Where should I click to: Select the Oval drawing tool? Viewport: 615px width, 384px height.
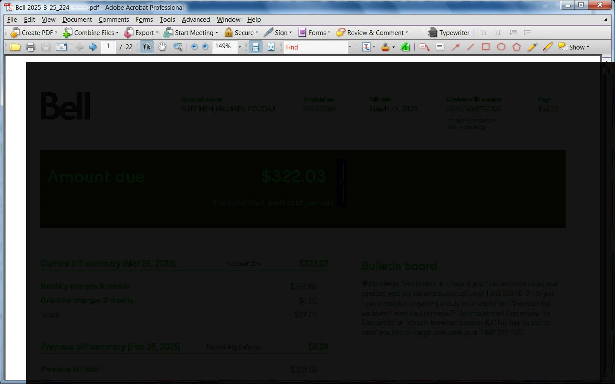click(x=501, y=47)
